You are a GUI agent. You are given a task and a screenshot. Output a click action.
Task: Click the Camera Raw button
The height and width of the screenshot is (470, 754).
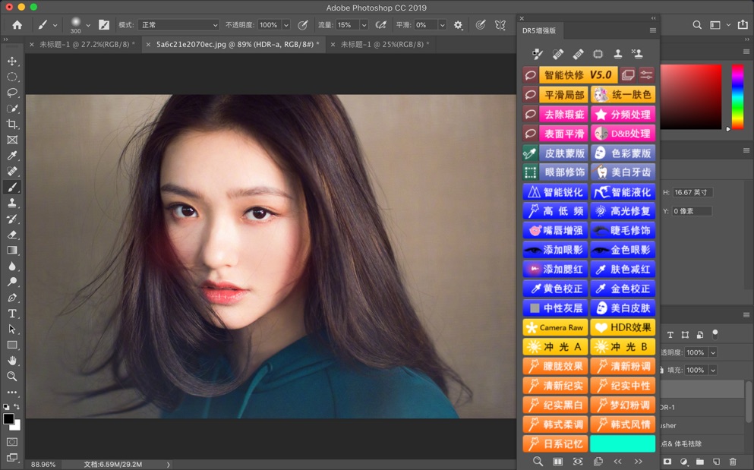[x=555, y=327]
